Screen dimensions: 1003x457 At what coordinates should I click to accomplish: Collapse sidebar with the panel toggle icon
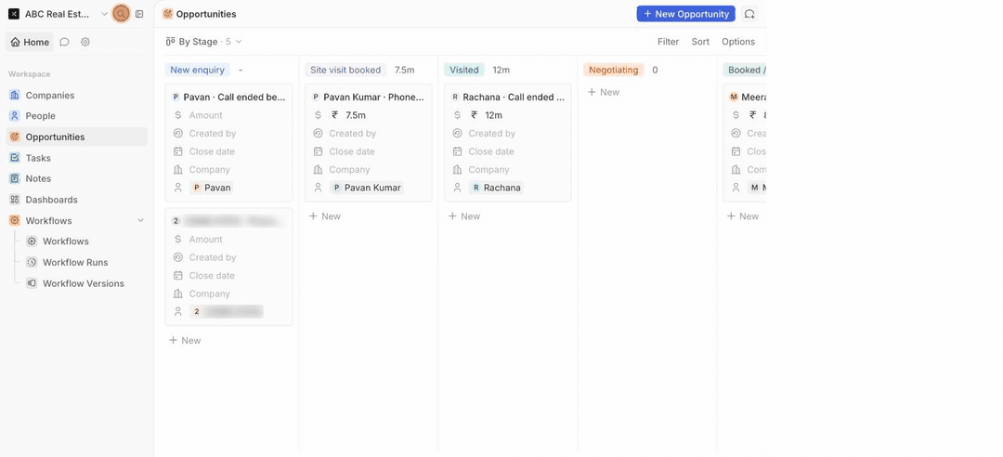139,13
